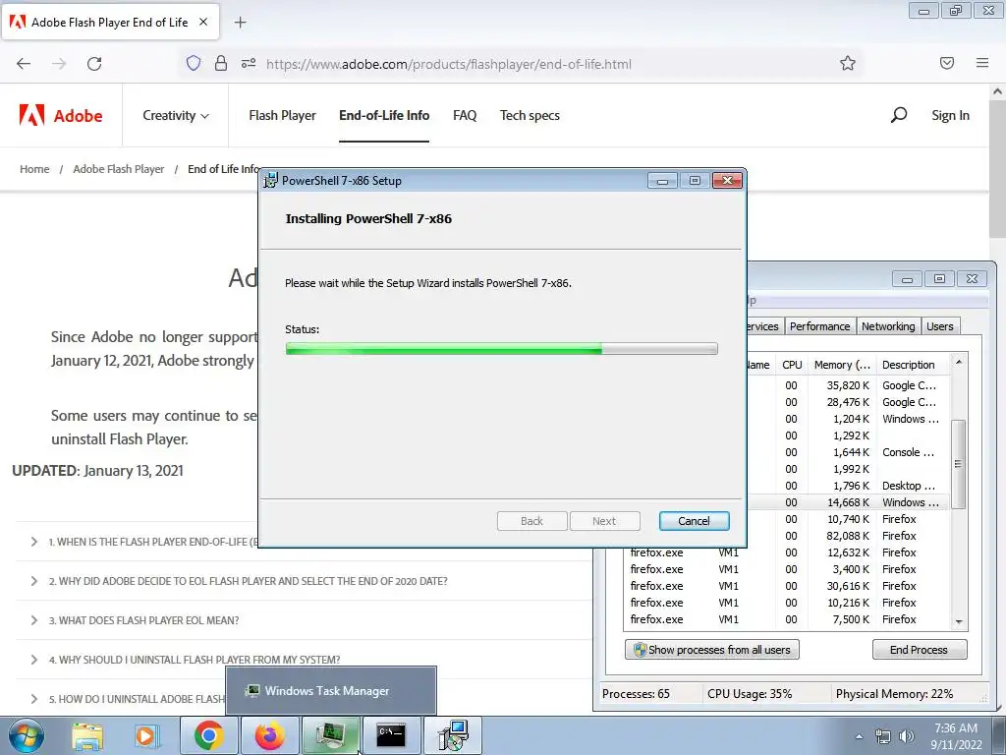Open a new Firefox tab

[240, 23]
